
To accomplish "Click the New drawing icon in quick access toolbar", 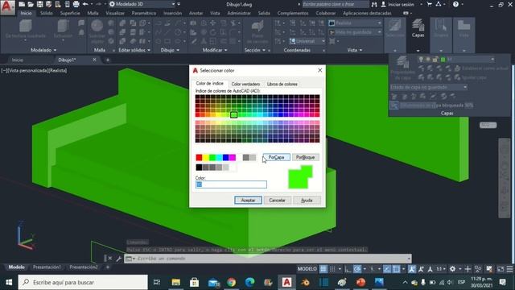I will click(x=22, y=4).
